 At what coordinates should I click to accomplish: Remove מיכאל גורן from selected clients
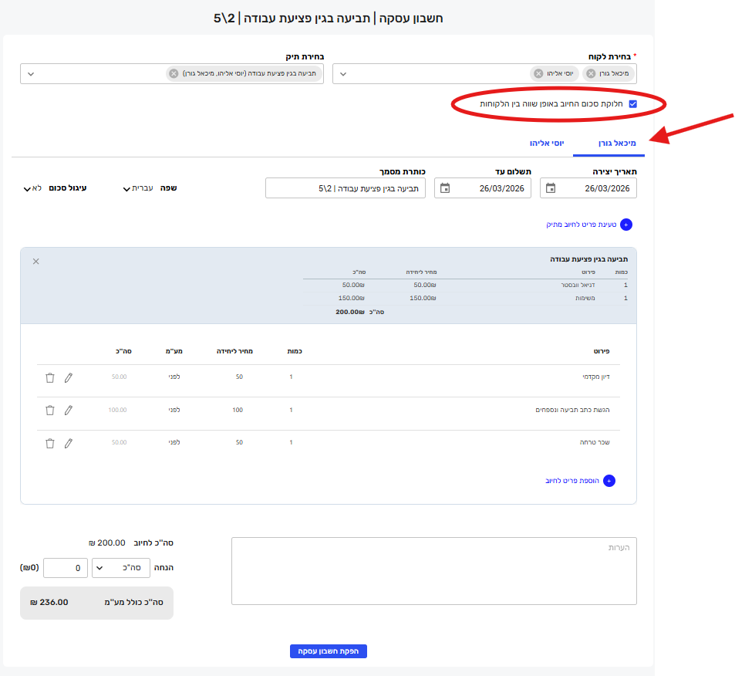[x=591, y=73]
